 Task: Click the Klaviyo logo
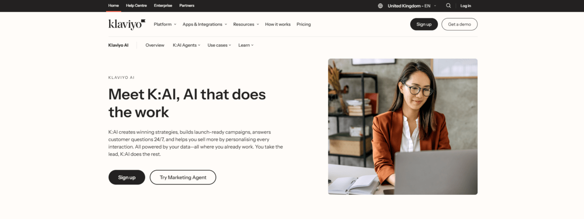point(127,24)
